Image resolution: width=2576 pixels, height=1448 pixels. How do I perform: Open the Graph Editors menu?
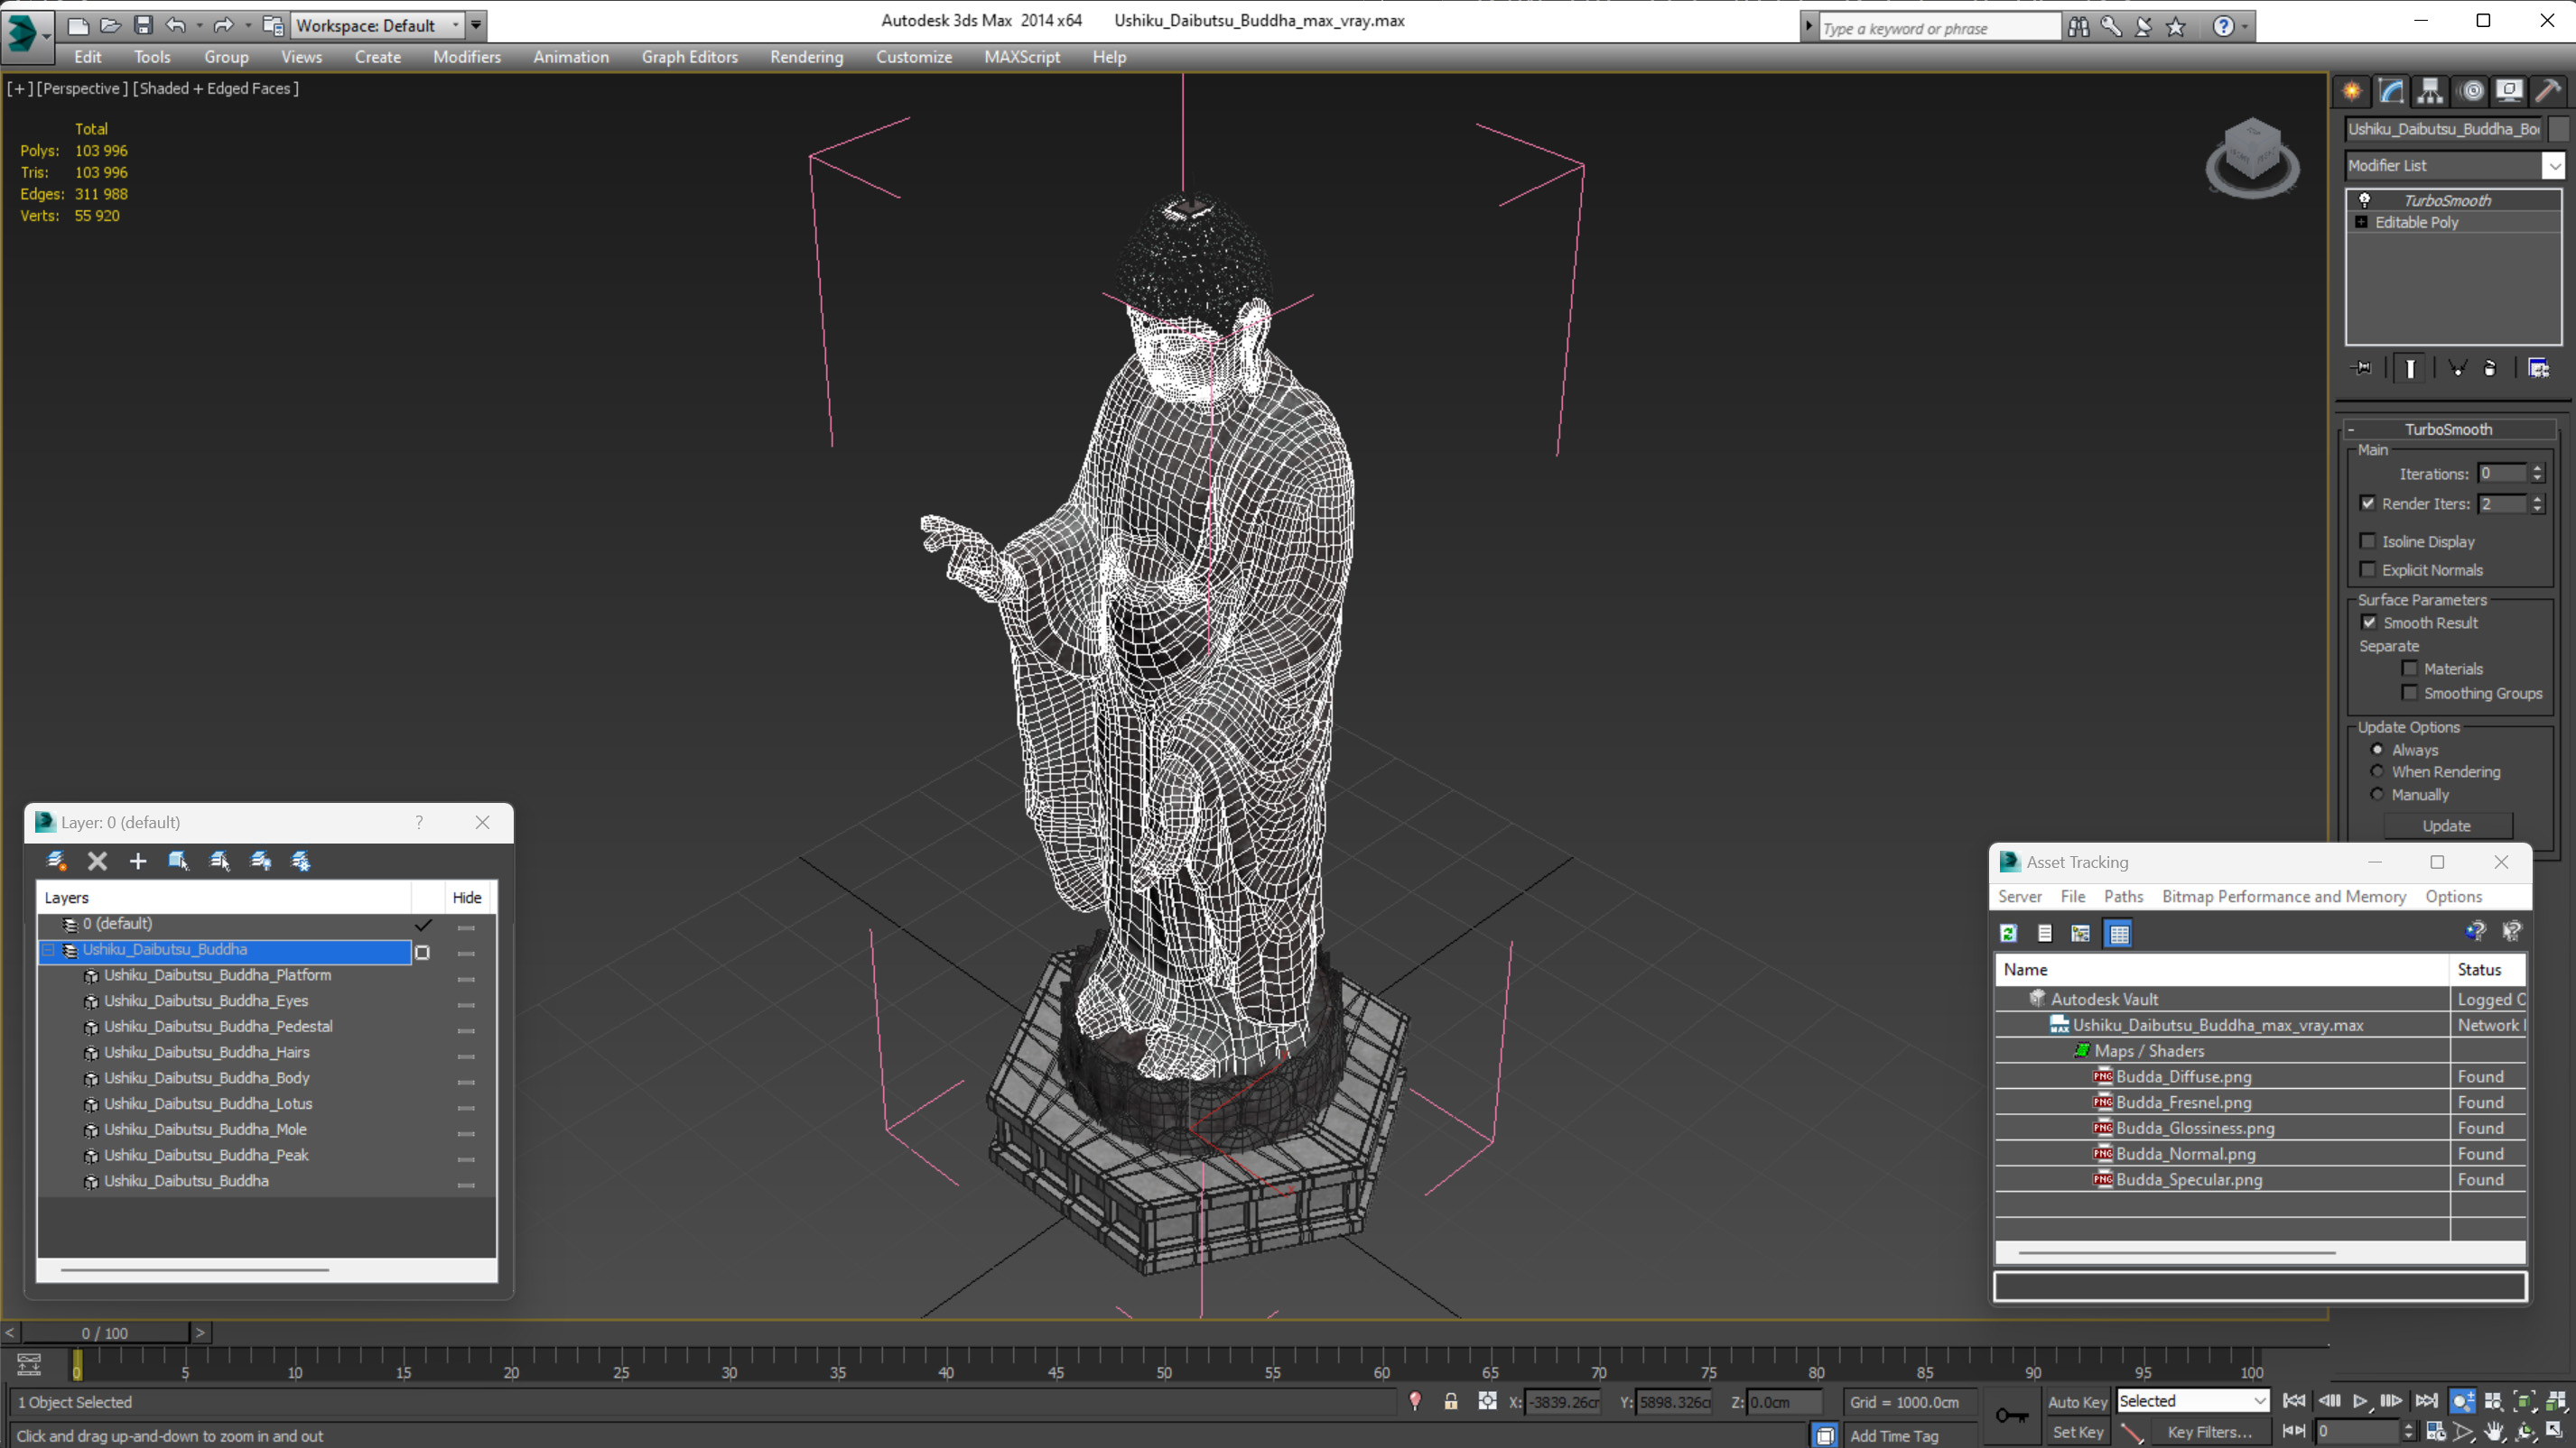coord(689,57)
